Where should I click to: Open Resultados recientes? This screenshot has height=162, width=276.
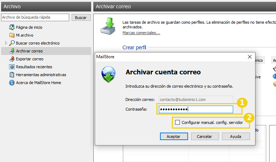(34, 67)
